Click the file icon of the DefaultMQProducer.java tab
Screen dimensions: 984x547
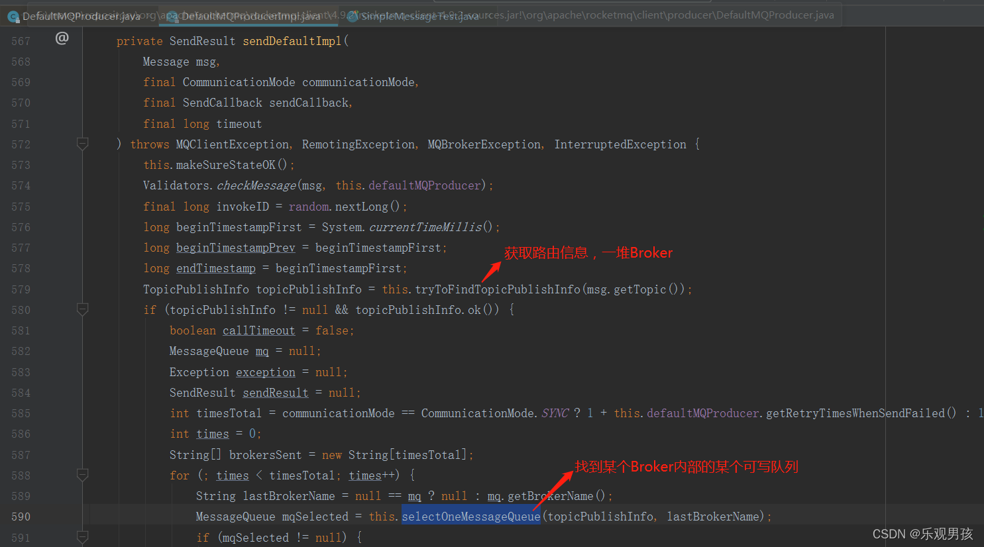[x=13, y=17]
